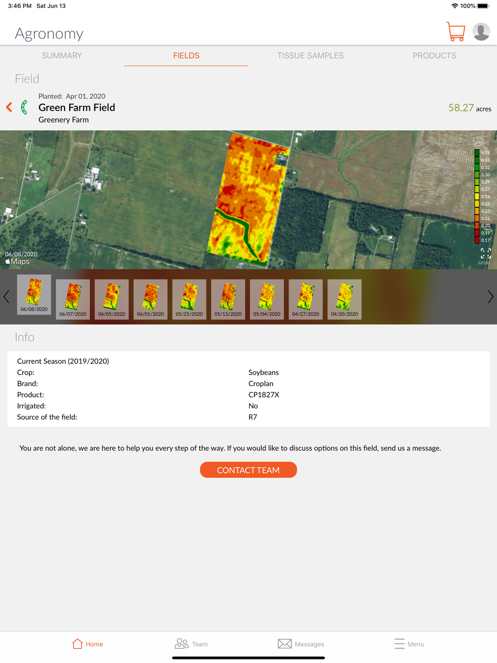
Task: Tap the Apple Maps logo
Action: pyautogui.click(x=17, y=261)
